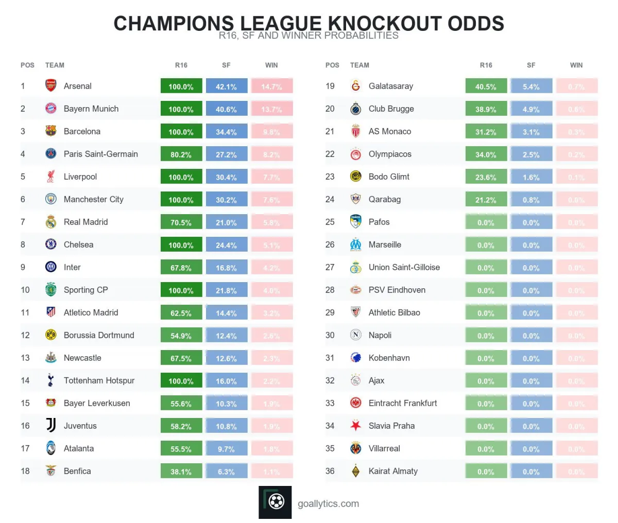Image resolution: width=618 pixels, height=523 pixels.
Task: Click the Marseille club crest
Action: click(x=355, y=245)
